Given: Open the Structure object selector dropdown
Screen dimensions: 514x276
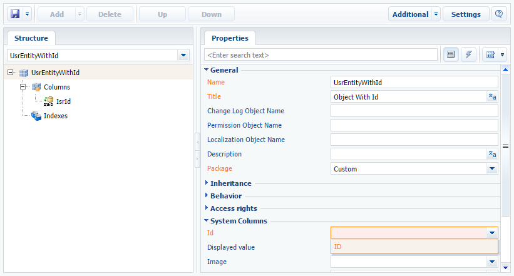Looking at the screenshot, I should (x=183, y=56).
